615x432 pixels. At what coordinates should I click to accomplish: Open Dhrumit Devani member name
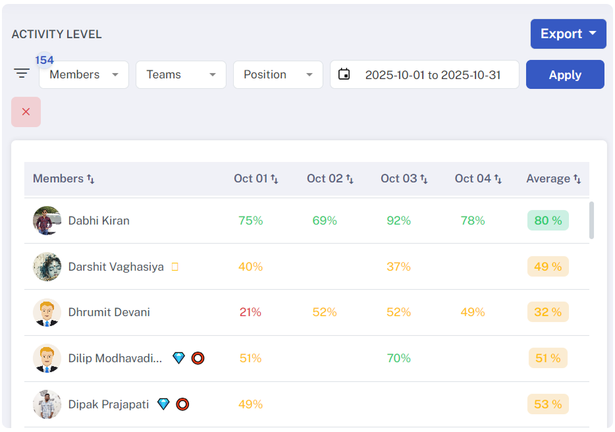pos(109,312)
